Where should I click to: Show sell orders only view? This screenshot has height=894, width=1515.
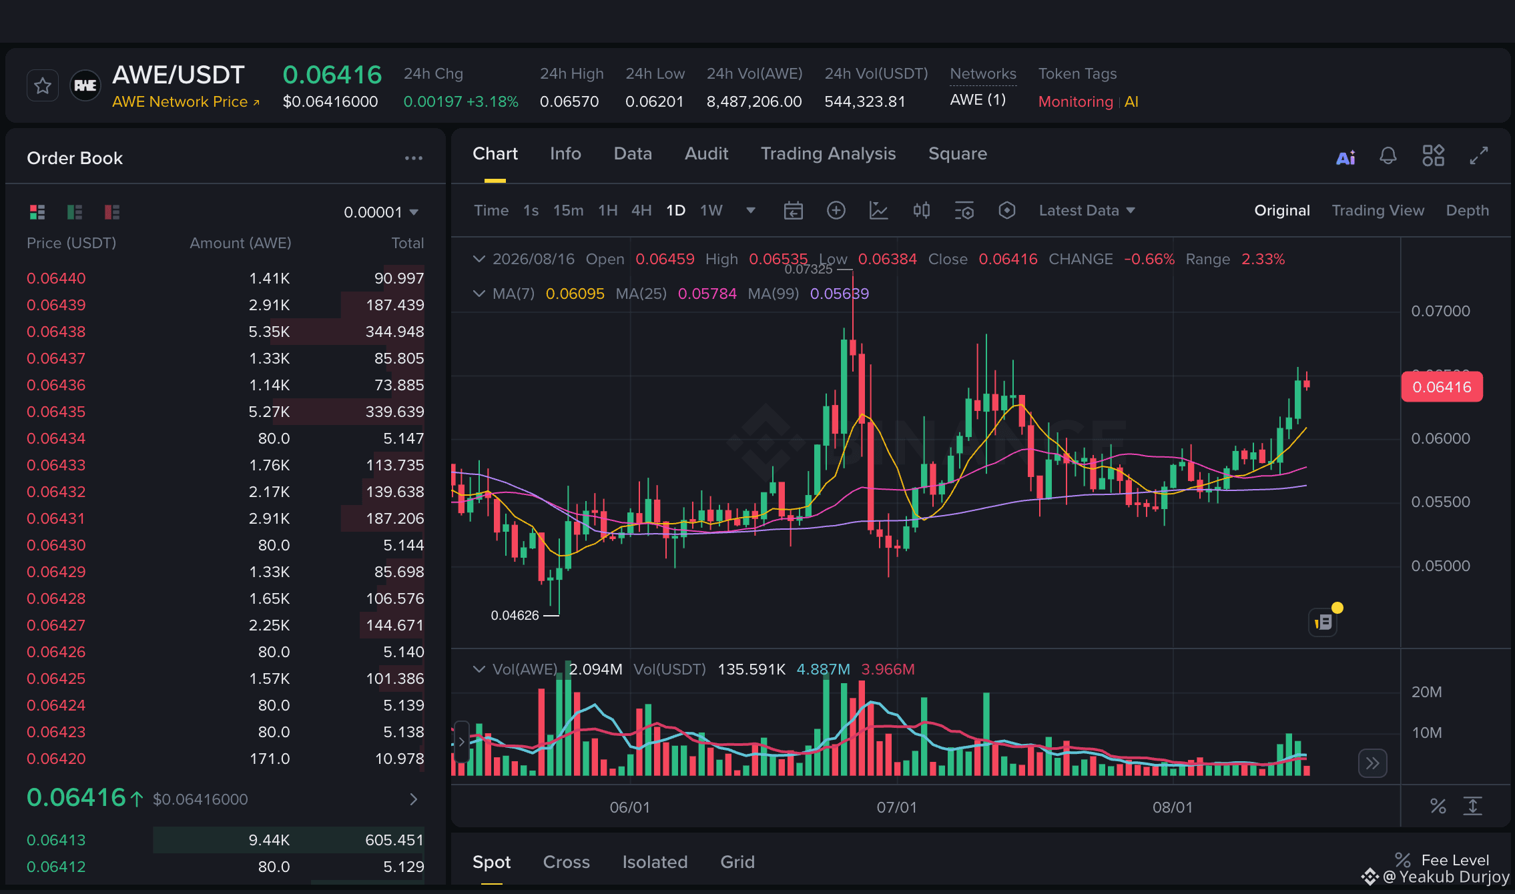pyautogui.click(x=112, y=212)
